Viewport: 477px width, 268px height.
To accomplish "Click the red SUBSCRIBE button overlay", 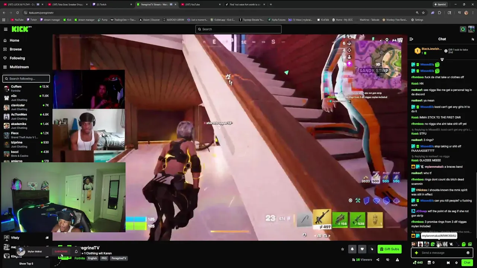I will [61, 252].
